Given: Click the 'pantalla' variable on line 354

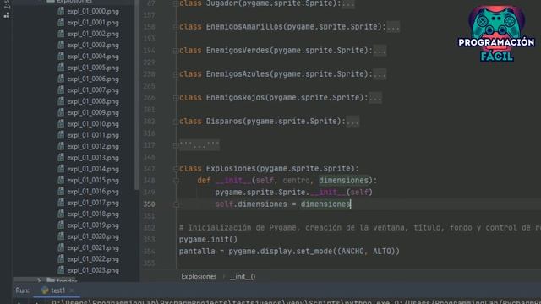Looking at the screenshot, I should 197,252.
